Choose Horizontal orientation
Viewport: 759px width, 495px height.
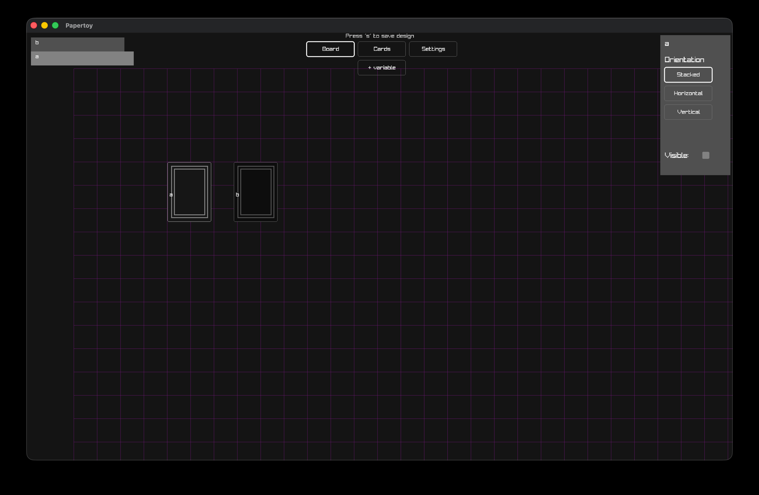point(688,93)
